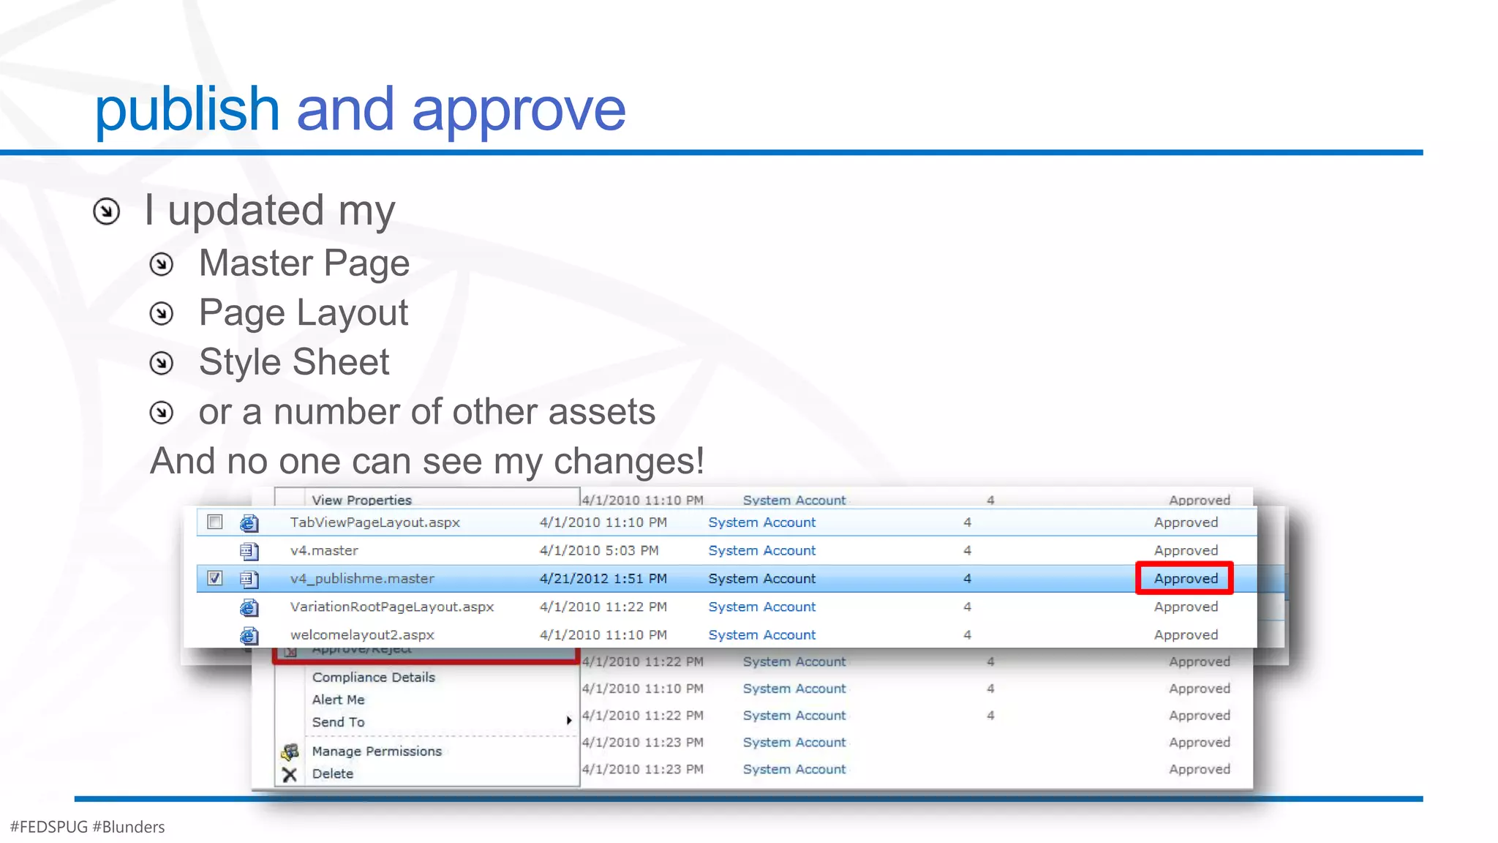Open System Account link for welcomelayout2.aspx
1498x843 pixels.
(761, 634)
